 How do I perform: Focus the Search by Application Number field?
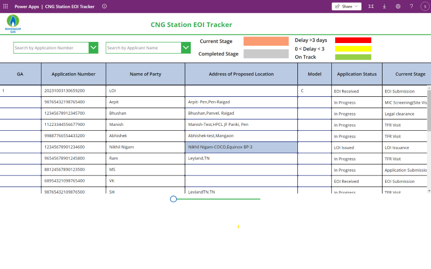[51, 48]
